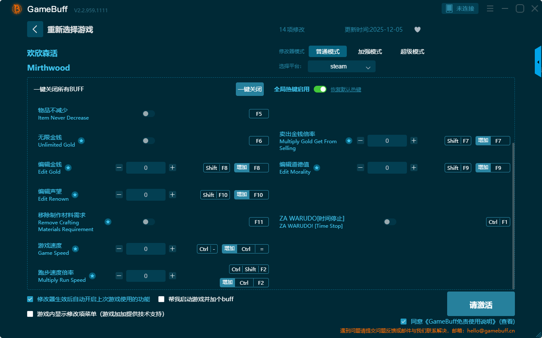Expand the blue side panel arrow
The width and height of the screenshot is (542, 338).
[x=538, y=62]
